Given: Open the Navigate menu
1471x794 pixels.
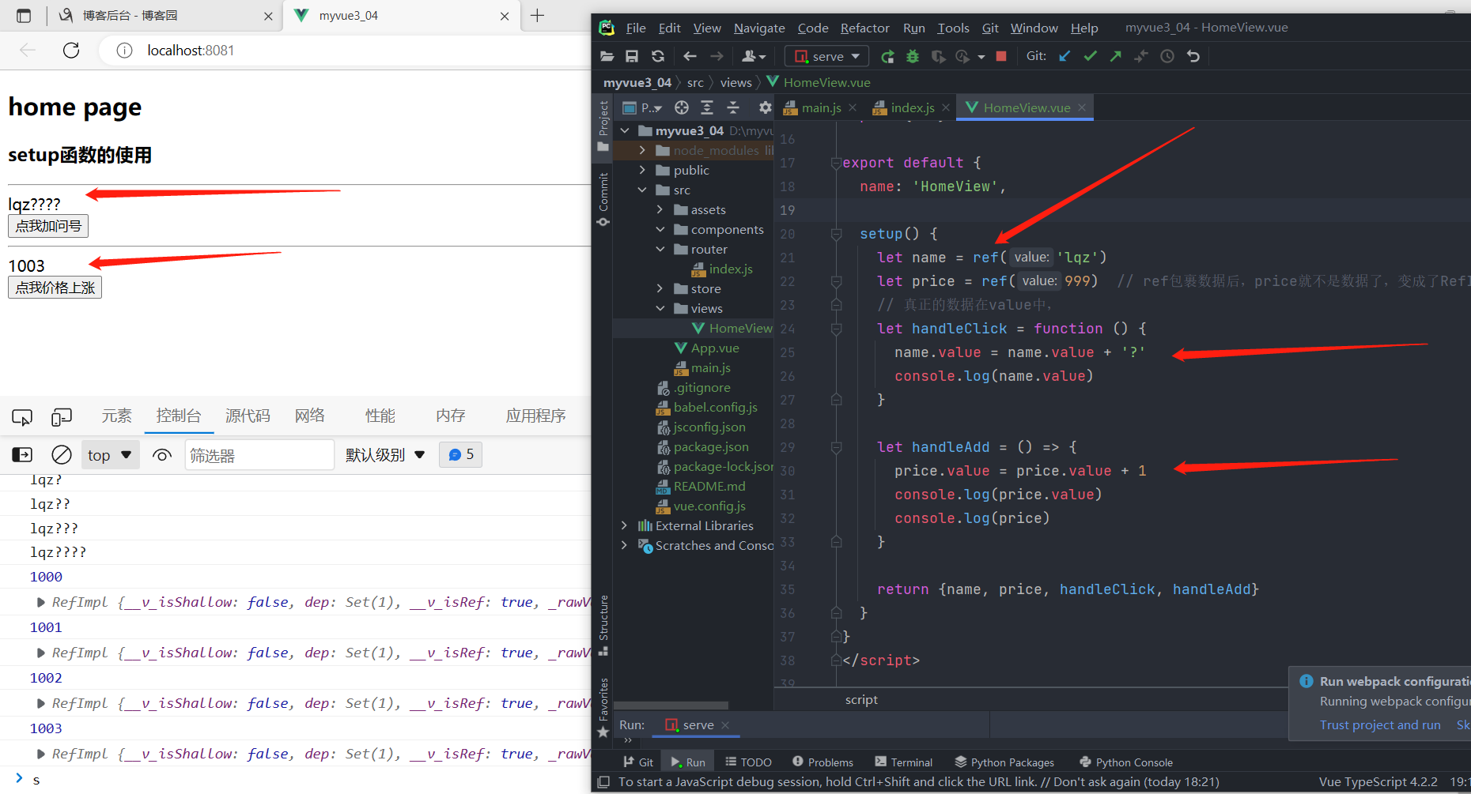Looking at the screenshot, I should tap(759, 28).
